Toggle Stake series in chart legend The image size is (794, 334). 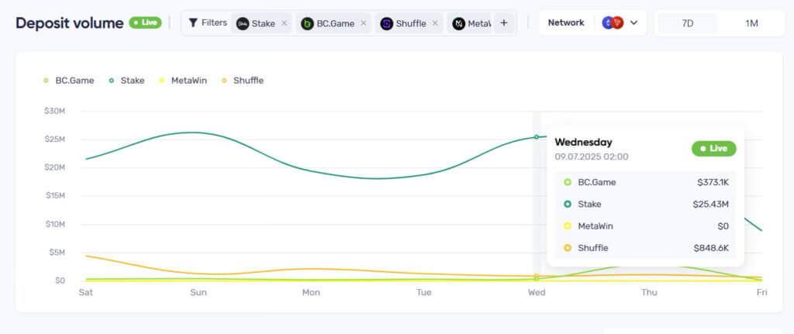127,80
